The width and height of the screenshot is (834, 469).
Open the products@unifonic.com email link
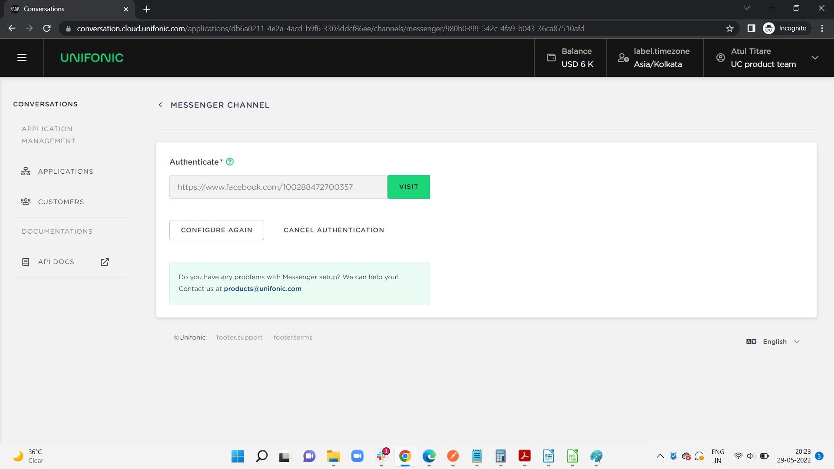pyautogui.click(x=262, y=289)
